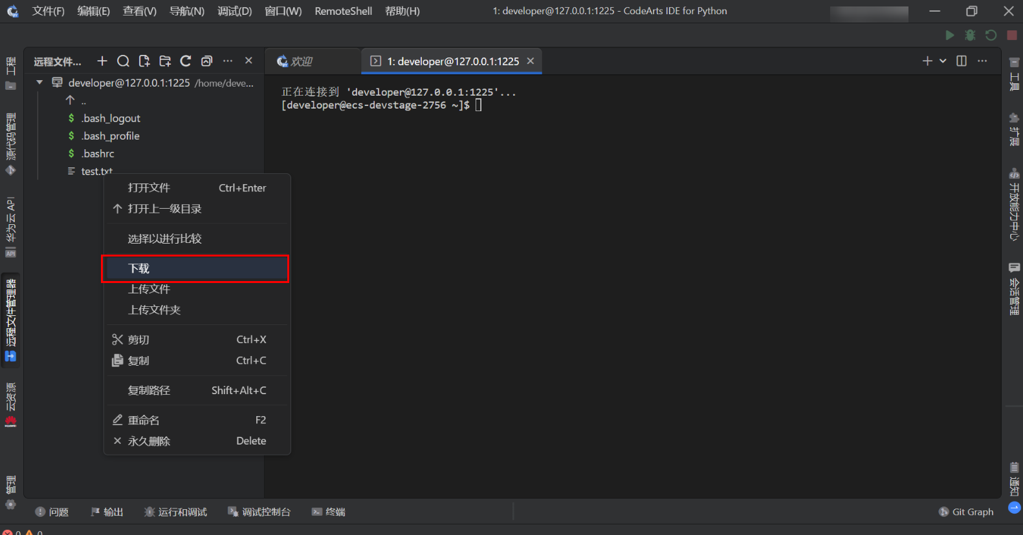
Task: Select the .bash_logout file
Action: coord(111,118)
